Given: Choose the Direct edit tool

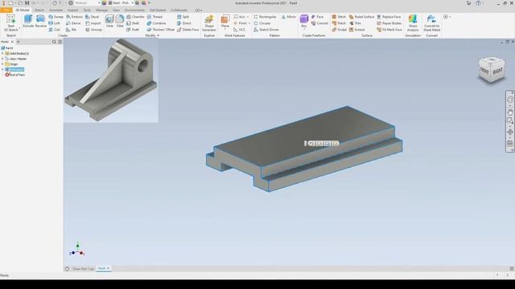Looking at the screenshot, I should coord(184,23).
